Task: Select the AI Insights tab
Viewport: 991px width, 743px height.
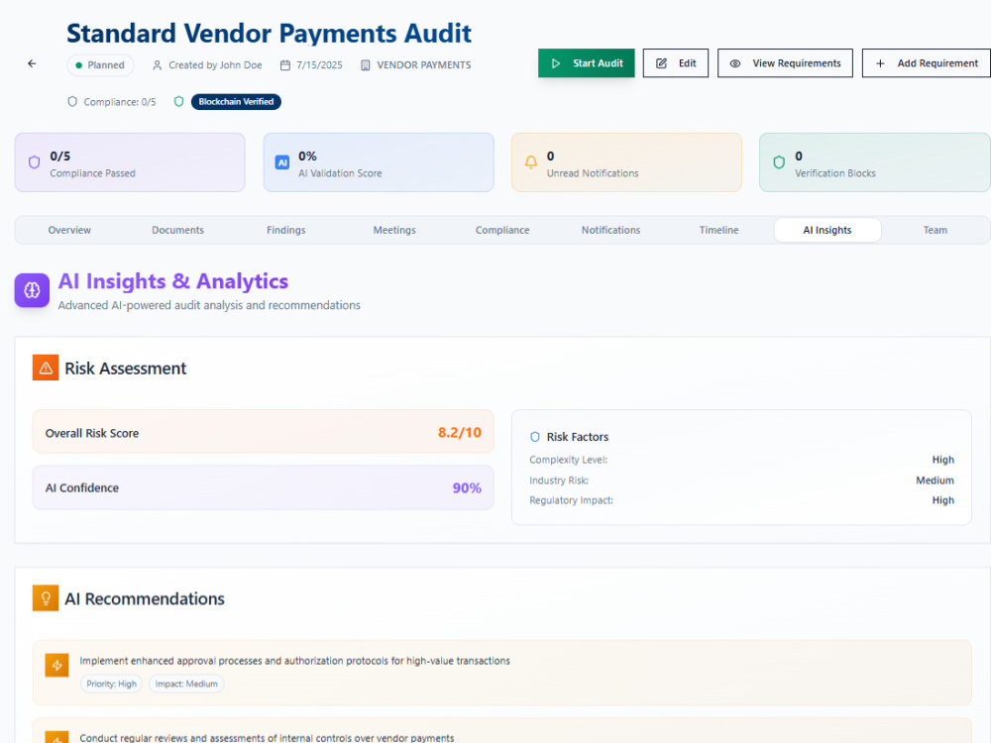Action: 827,230
